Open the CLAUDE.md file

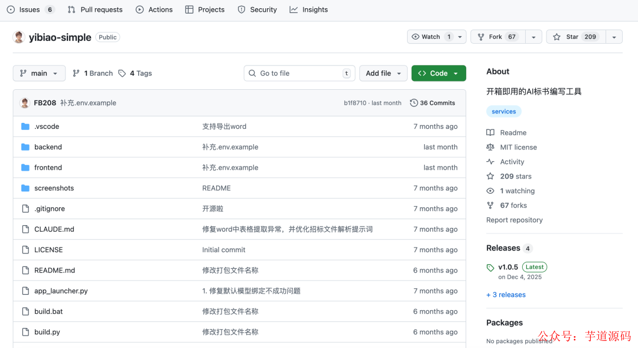(54, 229)
